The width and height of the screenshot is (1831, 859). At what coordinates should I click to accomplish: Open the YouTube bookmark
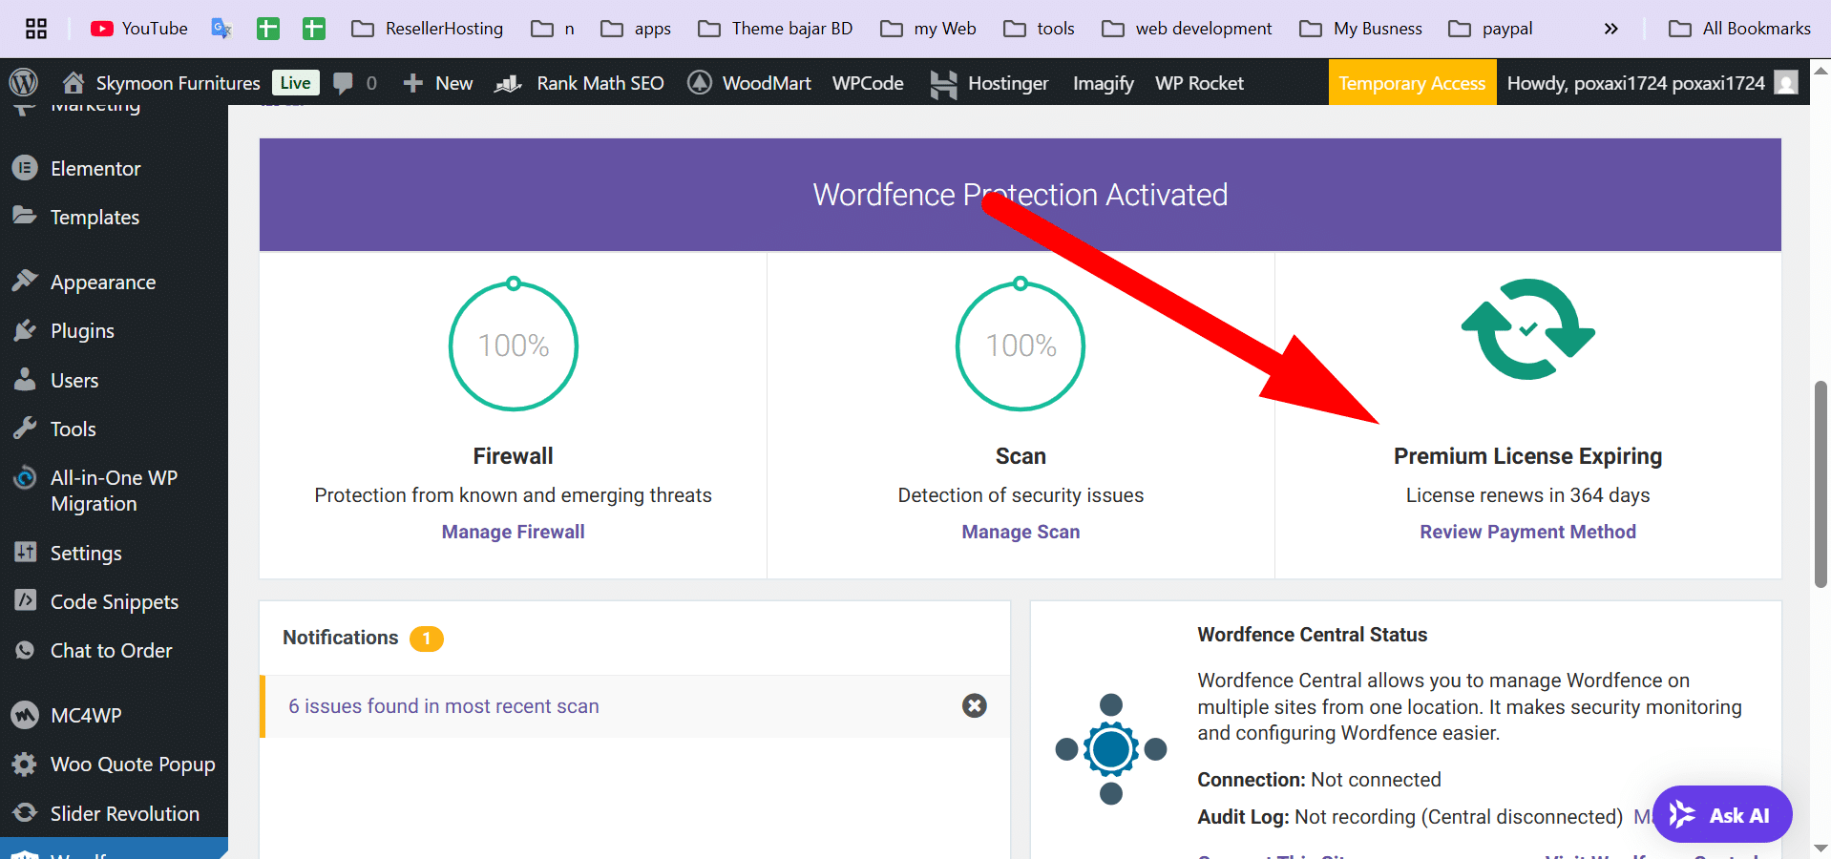(x=139, y=29)
